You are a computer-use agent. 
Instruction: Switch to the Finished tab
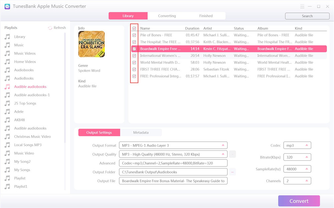(x=206, y=16)
